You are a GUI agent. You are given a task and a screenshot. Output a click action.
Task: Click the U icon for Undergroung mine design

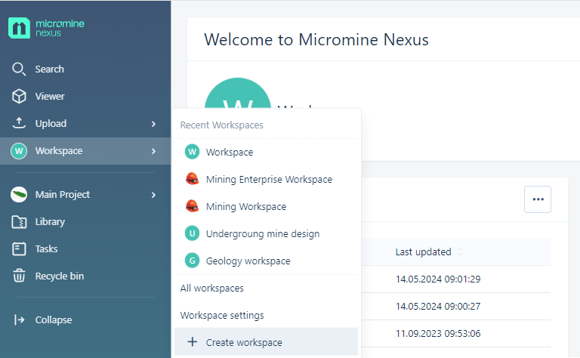(x=192, y=233)
